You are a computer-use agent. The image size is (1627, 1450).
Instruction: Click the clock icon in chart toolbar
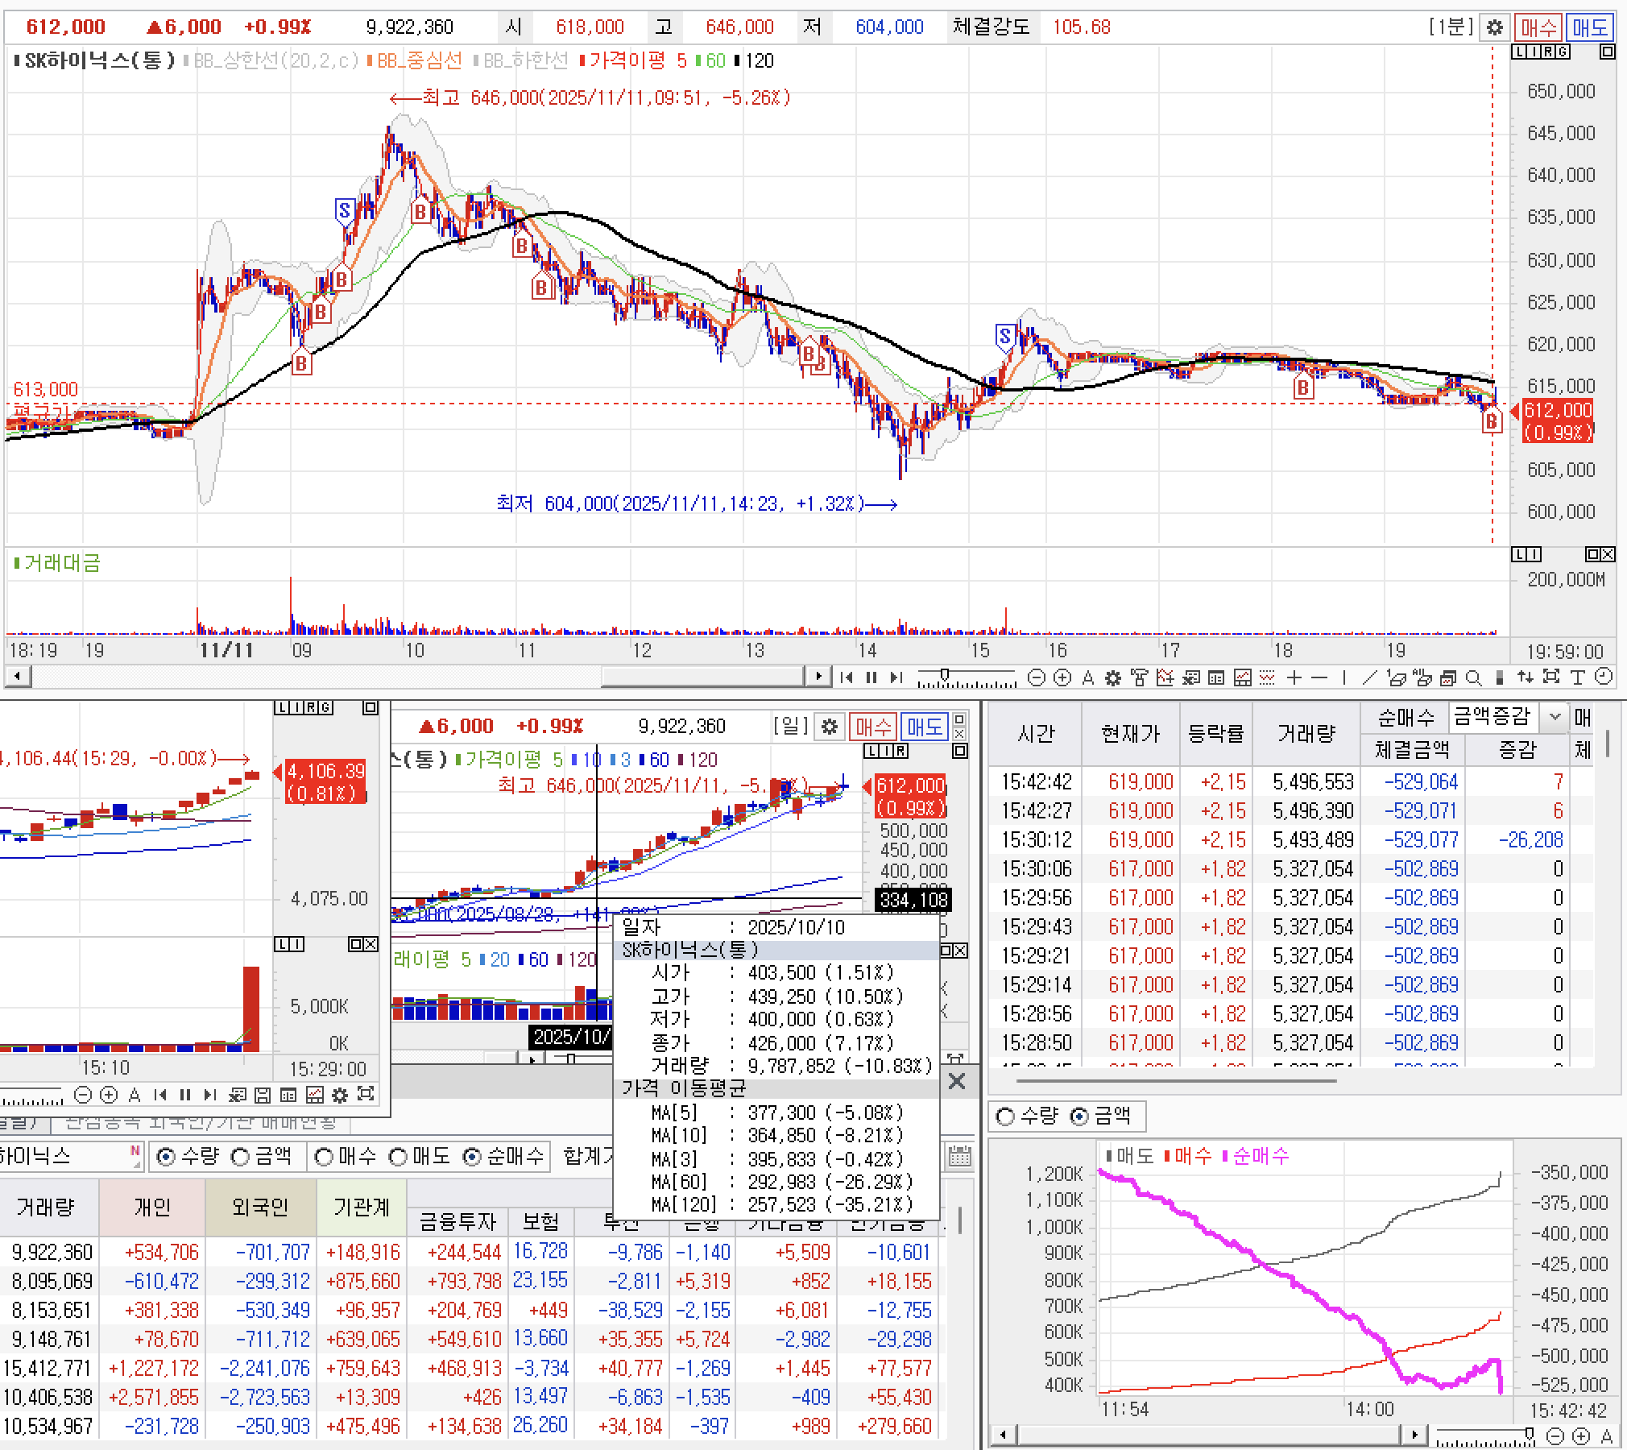pyautogui.click(x=1604, y=677)
